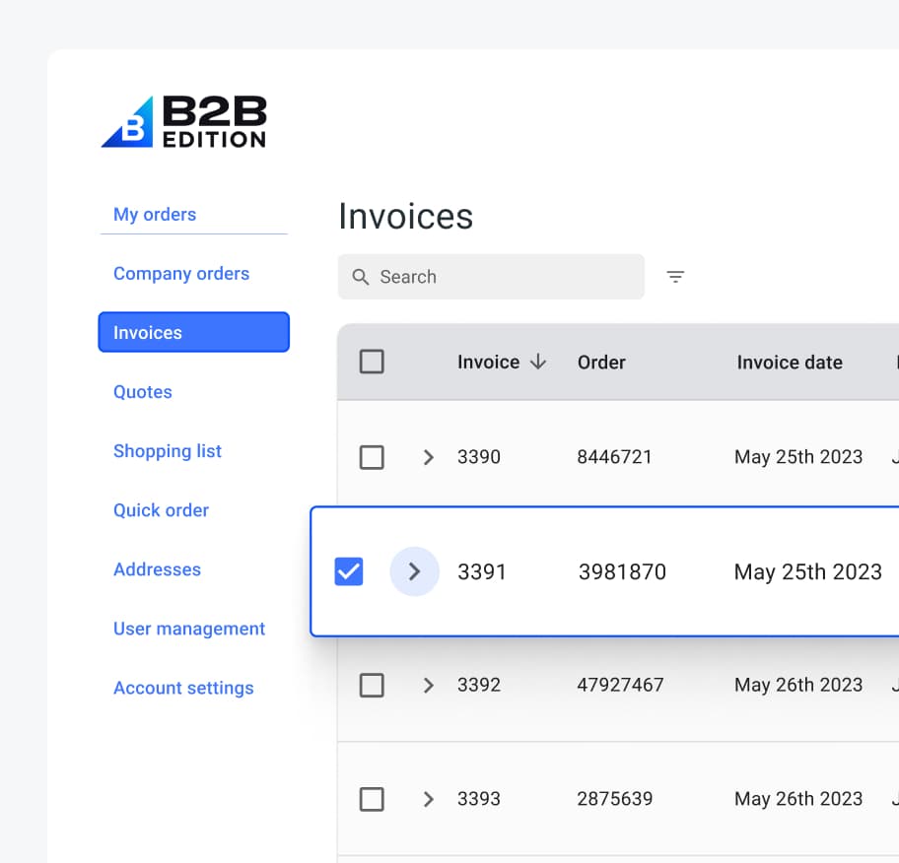Tick the checkbox for invoice 3393
Viewport: 899px width, 863px height.
(372, 799)
